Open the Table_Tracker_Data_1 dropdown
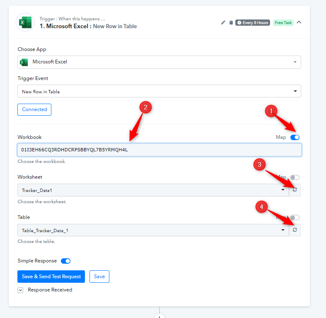Screen dimensions: 326x318 point(153,230)
